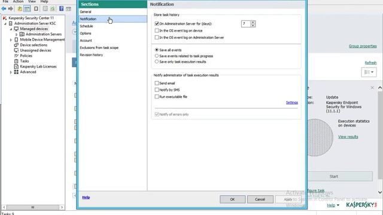
Task: Select 'Save all events' radio button
Action: [x=157, y=50]
